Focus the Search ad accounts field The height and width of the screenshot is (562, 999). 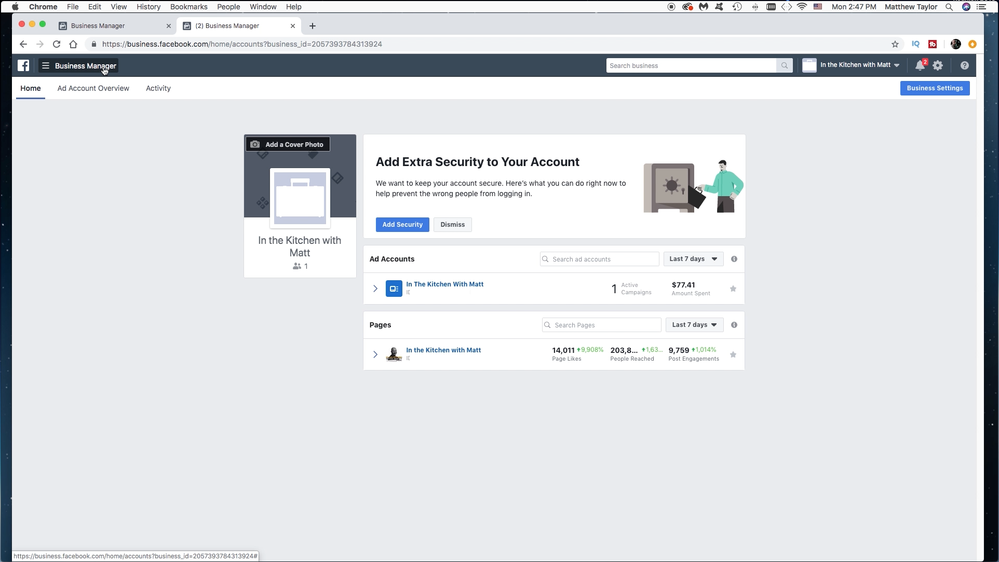pos(600,259)
